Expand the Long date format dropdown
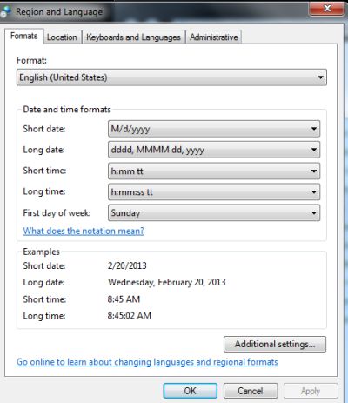Image resolution: width=348 pixels, height=403 pixels. [x=214, y=150]
